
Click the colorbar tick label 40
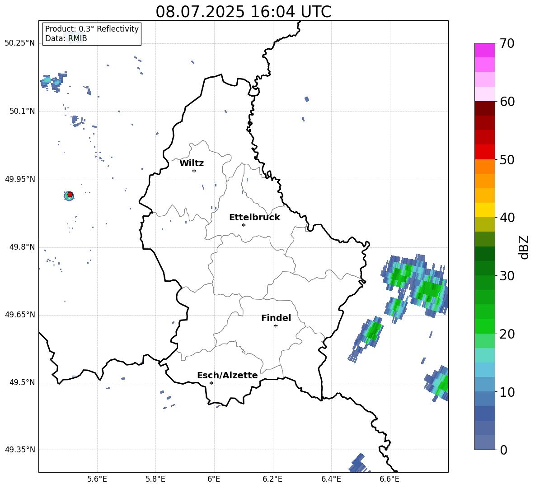pos(507,218)
